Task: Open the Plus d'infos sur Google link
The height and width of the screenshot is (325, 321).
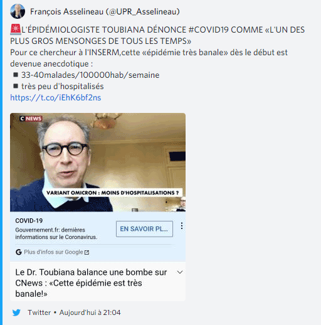Action: point(53,252)
